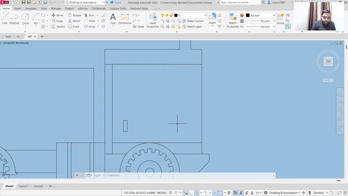Viewport: 348px width, 196px height.
Task: Select the Line tool
Action: [x=5, y=19]
